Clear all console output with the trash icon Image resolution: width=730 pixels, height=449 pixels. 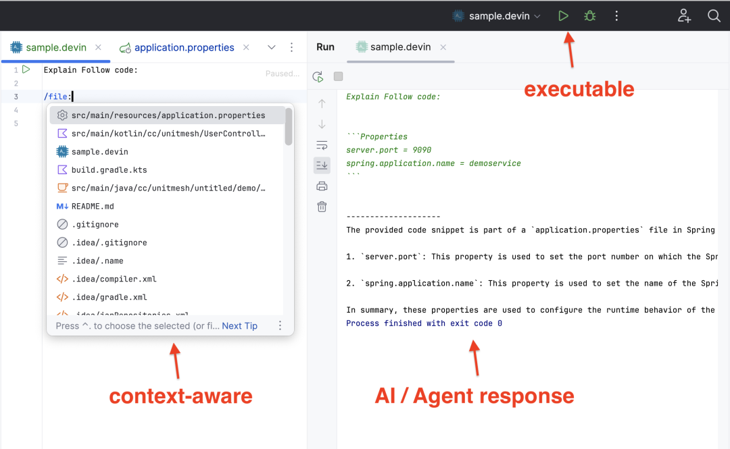(x=322, y=207)
